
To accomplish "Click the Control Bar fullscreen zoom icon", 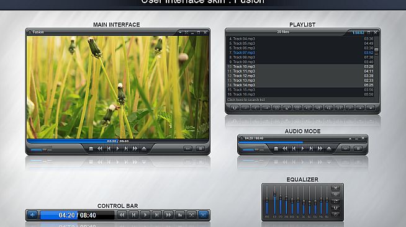I will tap(192, 215).
